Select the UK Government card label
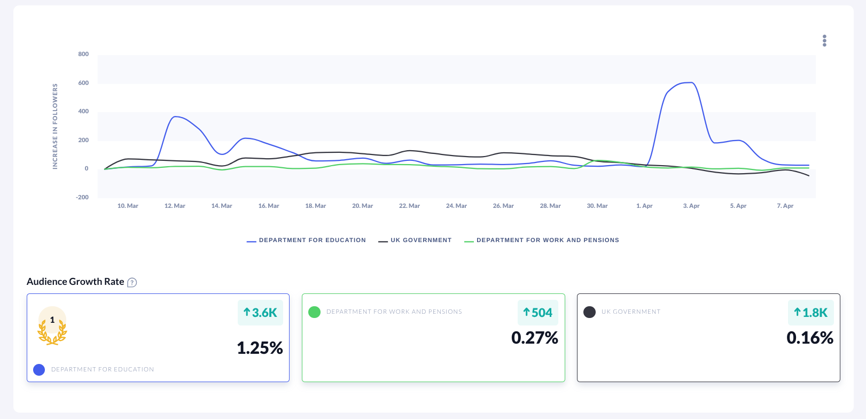 [x=630, y=312]
